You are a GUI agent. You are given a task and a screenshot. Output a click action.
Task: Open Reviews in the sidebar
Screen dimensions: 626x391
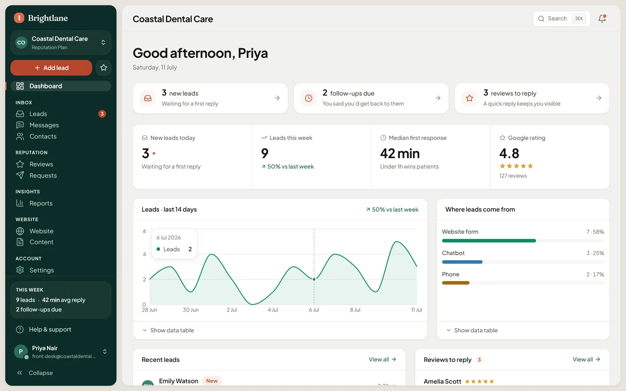[61, 164]
